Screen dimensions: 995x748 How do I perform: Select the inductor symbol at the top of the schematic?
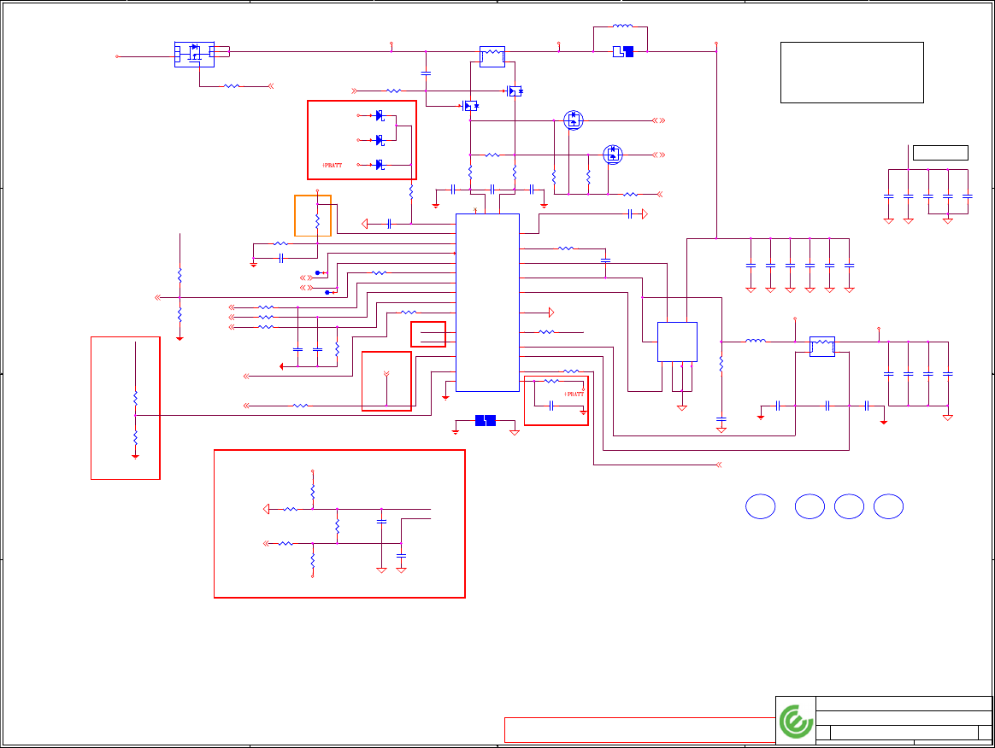pos(622,26)
